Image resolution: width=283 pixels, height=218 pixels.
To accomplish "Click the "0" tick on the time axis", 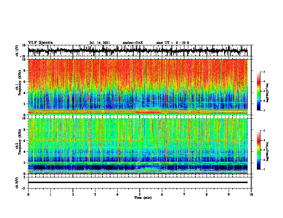I will point(28,194).
